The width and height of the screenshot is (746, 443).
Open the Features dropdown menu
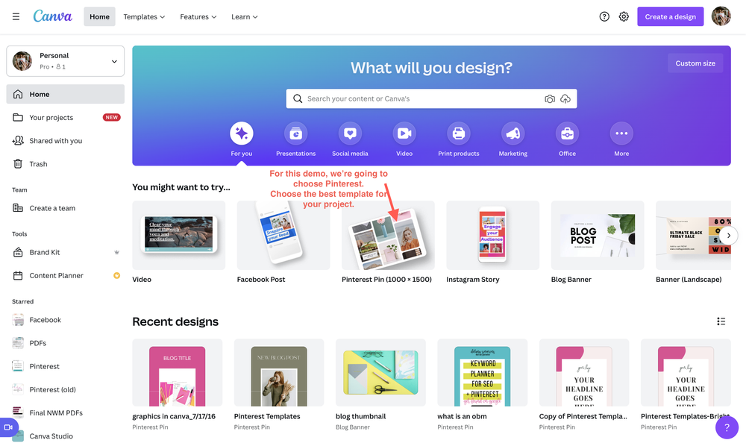point(198,16)
